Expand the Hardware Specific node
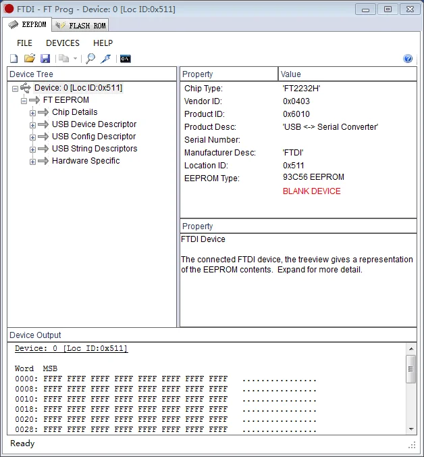This screenshot has height=457, width=424. pyautogui.click(x=32, y=162)
